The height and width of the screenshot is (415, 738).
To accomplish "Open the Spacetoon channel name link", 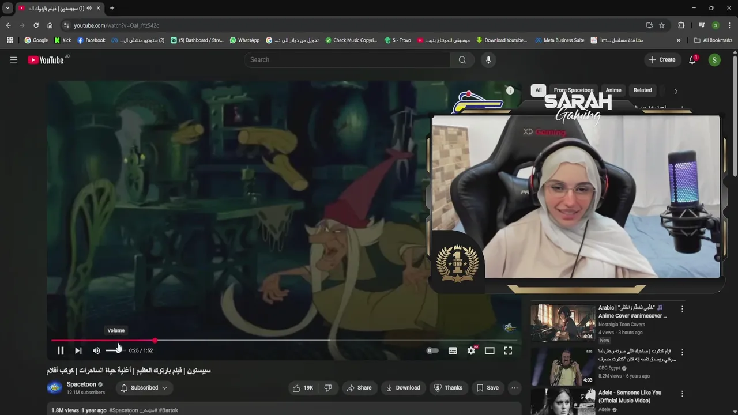I will 81,384.
